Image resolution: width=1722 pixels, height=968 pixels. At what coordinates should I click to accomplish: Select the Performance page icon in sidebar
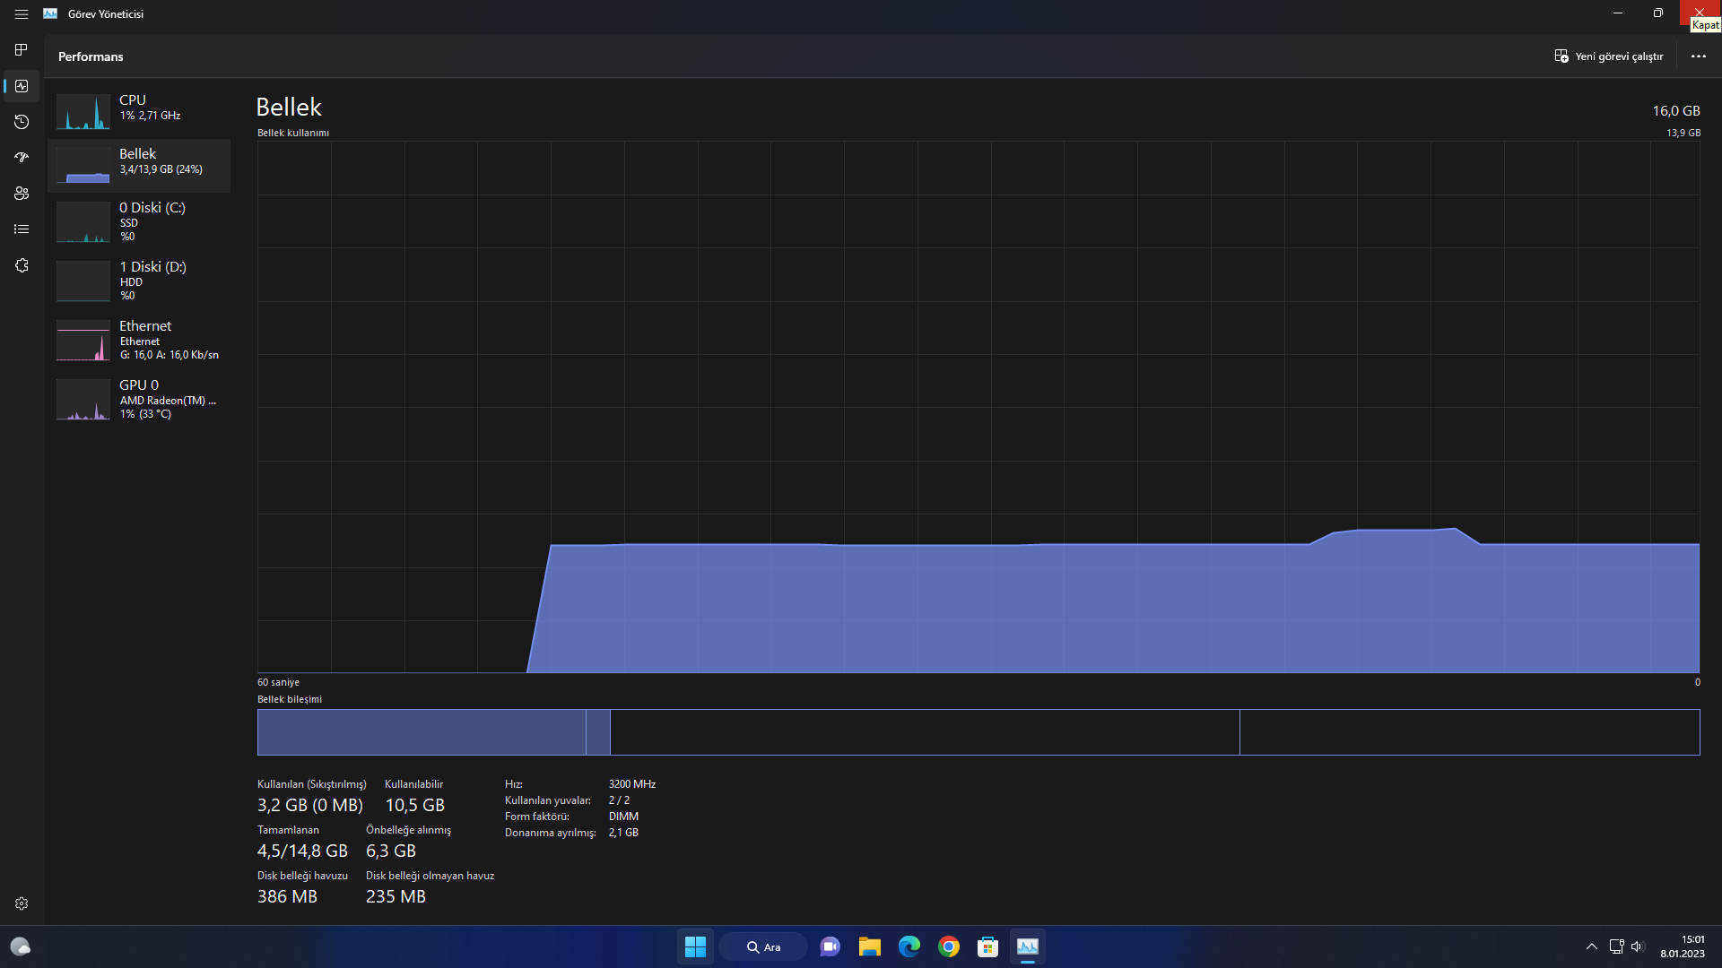[x=22, y=86]
